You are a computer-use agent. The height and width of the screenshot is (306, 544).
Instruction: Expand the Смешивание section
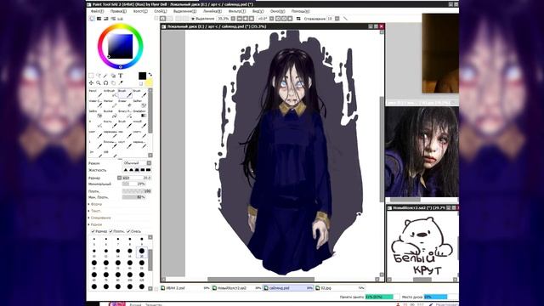[99, 218]
